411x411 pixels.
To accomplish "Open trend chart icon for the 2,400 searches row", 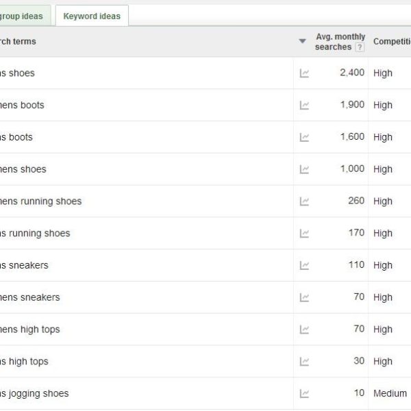I will 304,73.
